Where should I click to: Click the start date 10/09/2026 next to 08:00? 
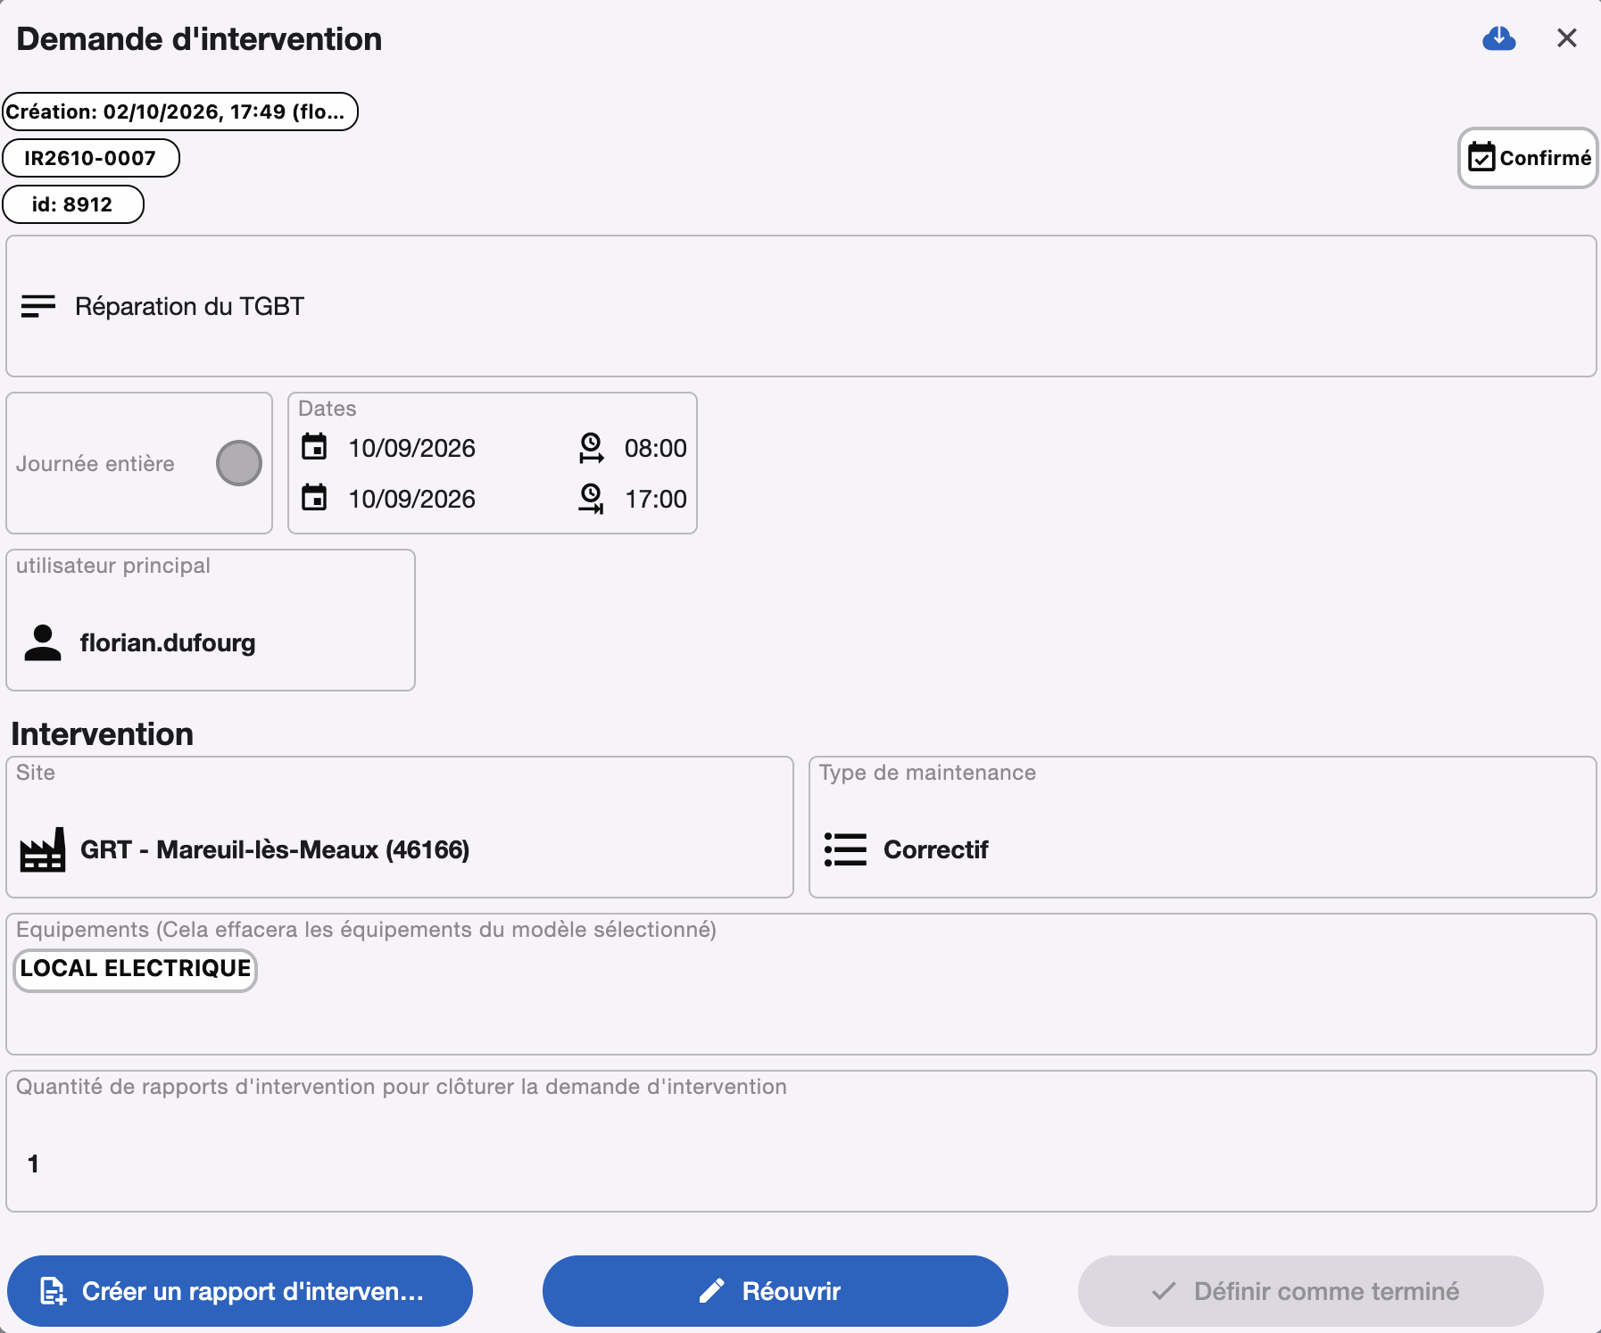[412, 448]
